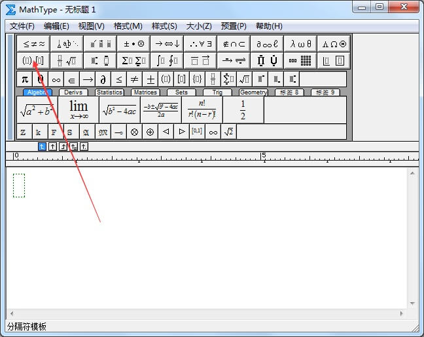Open the 帮助(H) menu
The width and height of the screenshot is (424, 337).
[269, 26]
